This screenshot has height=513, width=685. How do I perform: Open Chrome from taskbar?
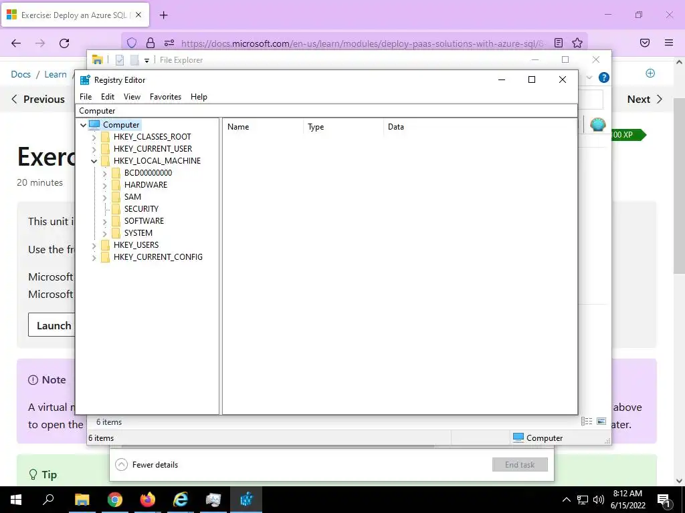[115, 500]
